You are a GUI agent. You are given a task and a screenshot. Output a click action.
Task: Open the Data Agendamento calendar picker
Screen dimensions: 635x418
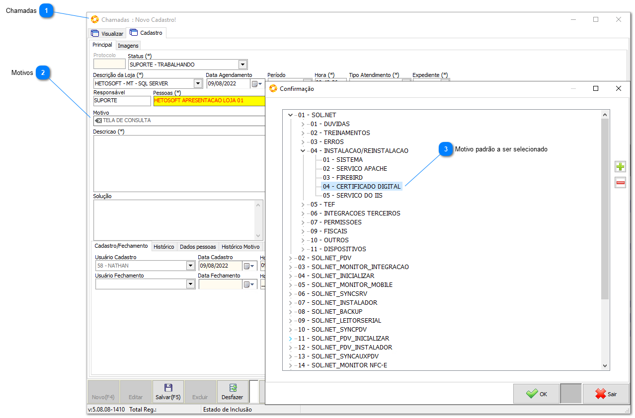(x=257, y=84)
